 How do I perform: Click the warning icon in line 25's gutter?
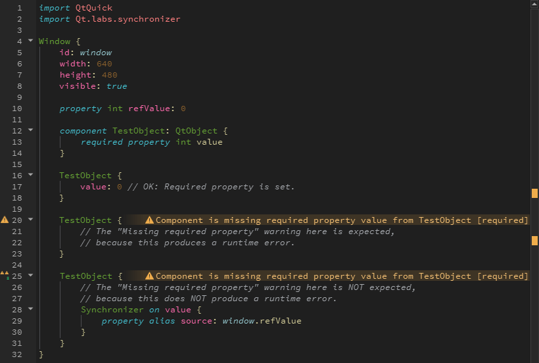click(x=5, y=275)
